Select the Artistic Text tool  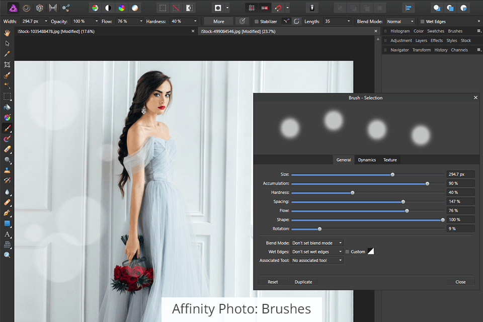(7, 234)
